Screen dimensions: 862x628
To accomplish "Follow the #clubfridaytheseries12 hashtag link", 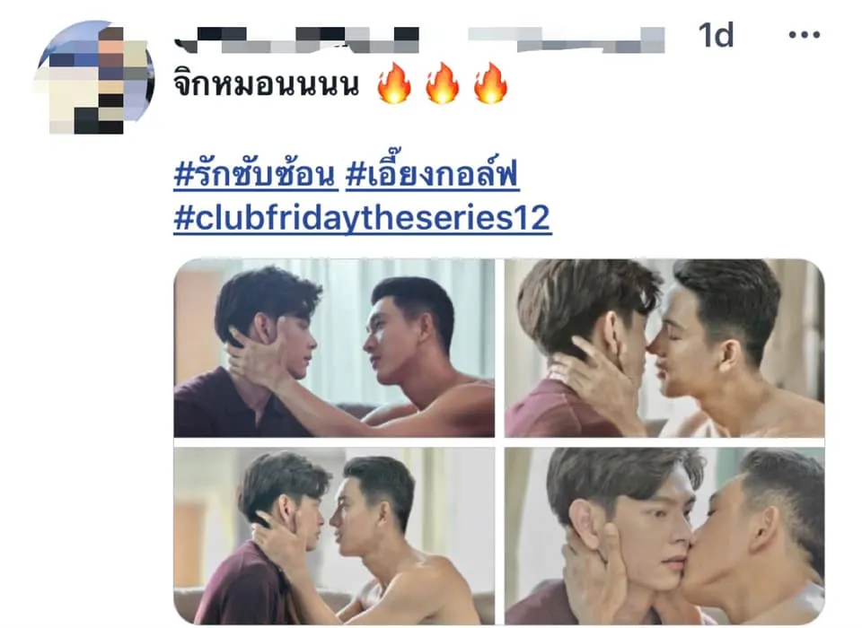I will (x=362, y=218).
